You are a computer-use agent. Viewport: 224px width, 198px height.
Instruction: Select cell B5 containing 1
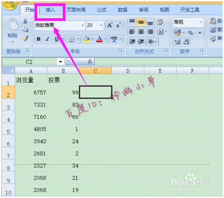(63, 129)
